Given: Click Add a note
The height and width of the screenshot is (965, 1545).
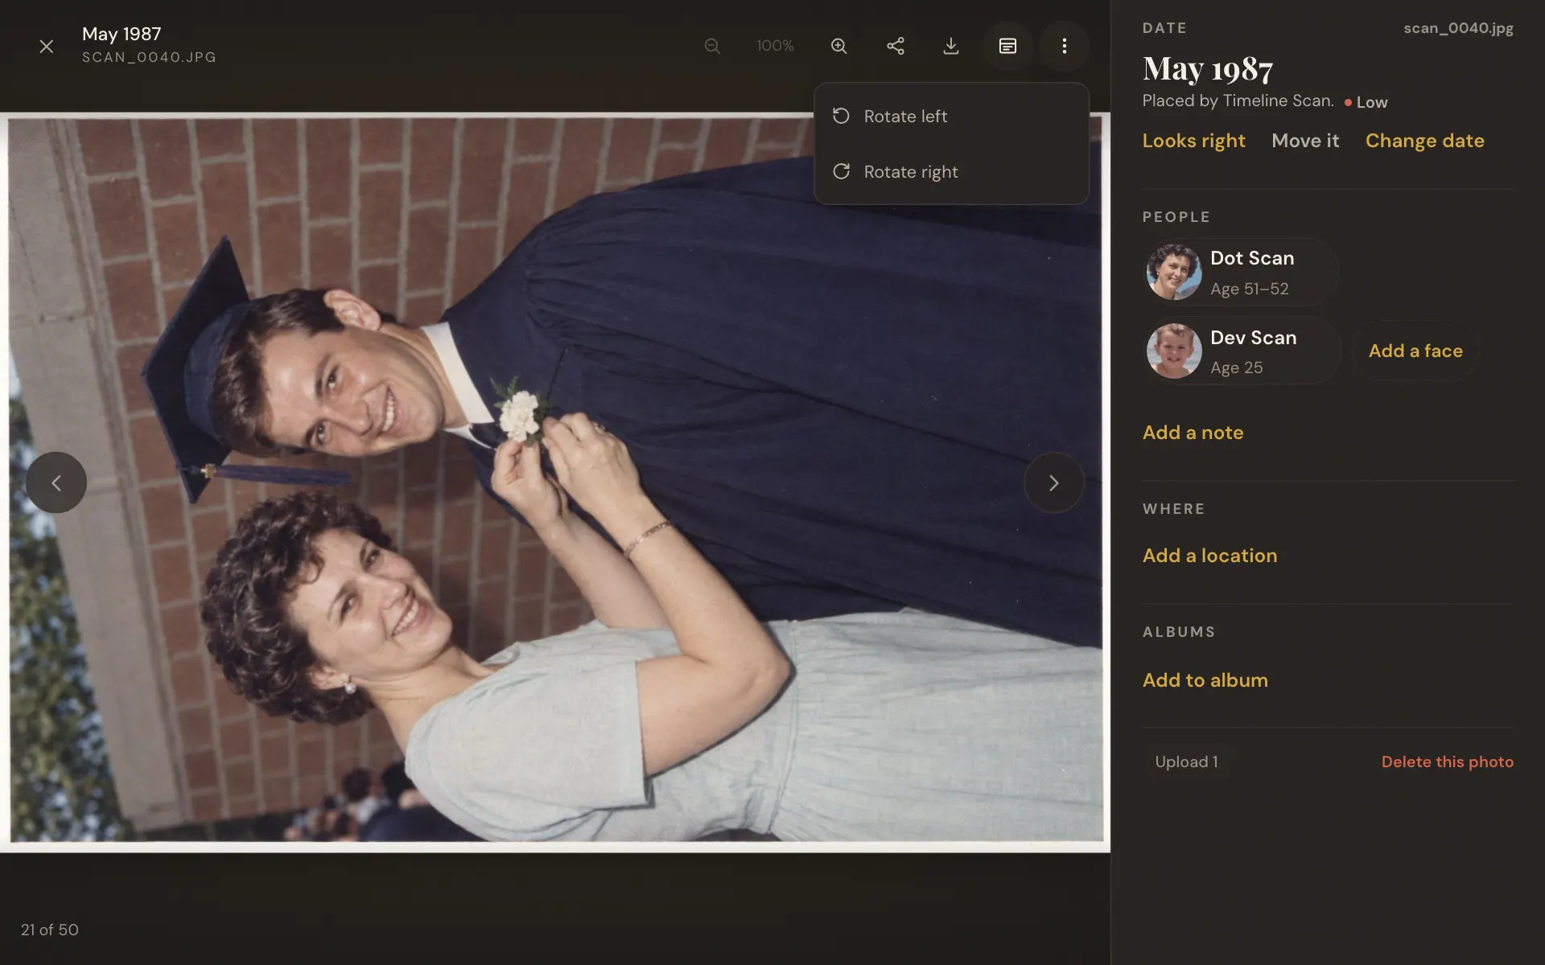Looking at the screenshot, I should click(x=1193, y=433).
